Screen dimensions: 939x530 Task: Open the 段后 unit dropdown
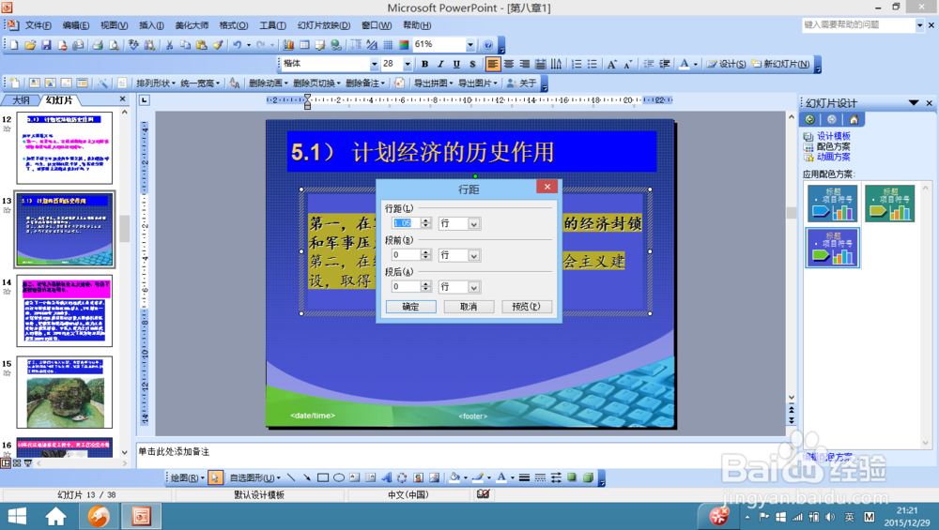(473, 287)
